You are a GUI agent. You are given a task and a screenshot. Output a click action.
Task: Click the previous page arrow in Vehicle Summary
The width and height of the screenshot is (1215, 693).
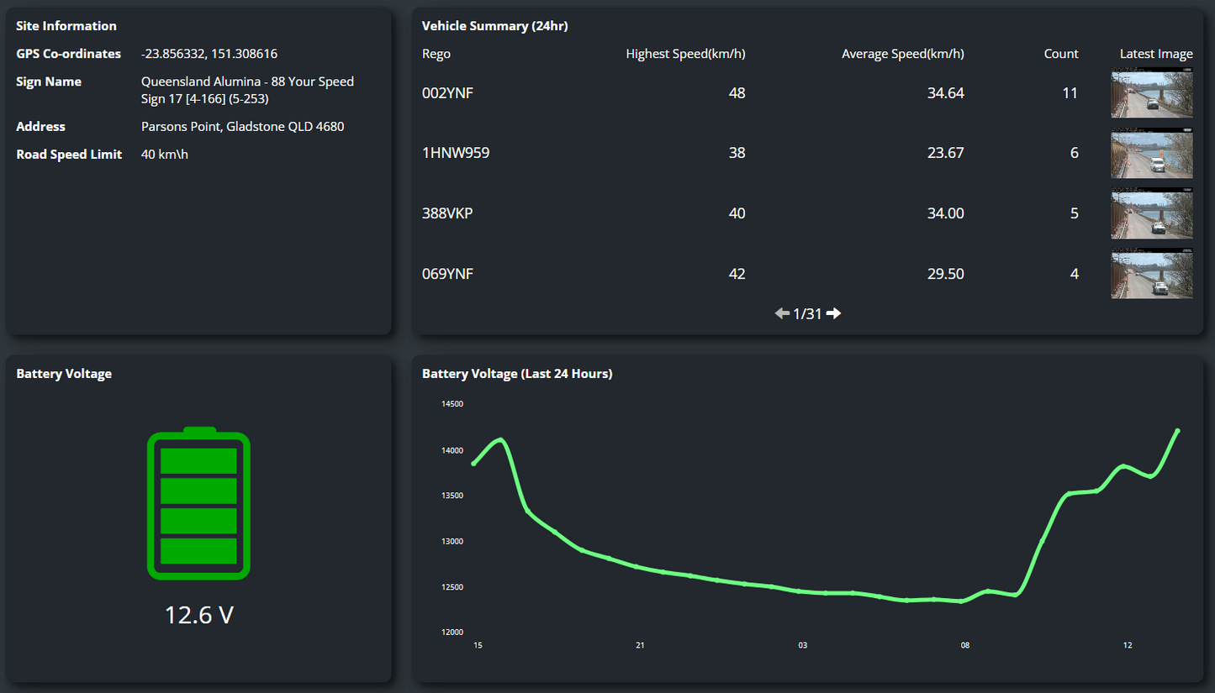[782, 313]
